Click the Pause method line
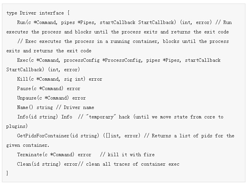This screenshot has width=247, height=183. [49, 89]
